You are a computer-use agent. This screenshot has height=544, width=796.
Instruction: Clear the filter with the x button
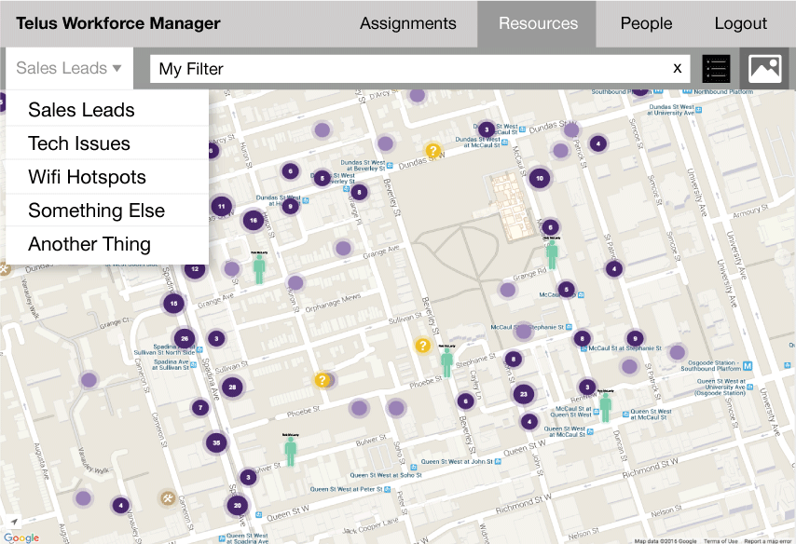[x=678, y=69]
